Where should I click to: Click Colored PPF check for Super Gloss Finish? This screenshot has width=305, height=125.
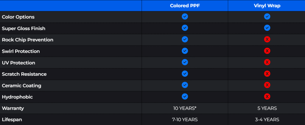point(185,28)
